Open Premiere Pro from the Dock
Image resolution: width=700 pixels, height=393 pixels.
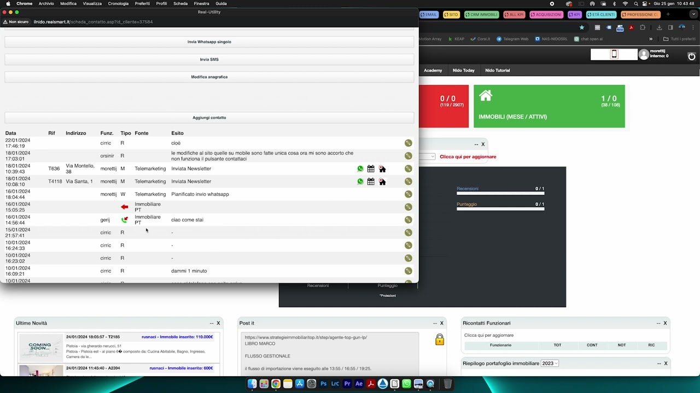pyautogui.click(x=347, y=384)
